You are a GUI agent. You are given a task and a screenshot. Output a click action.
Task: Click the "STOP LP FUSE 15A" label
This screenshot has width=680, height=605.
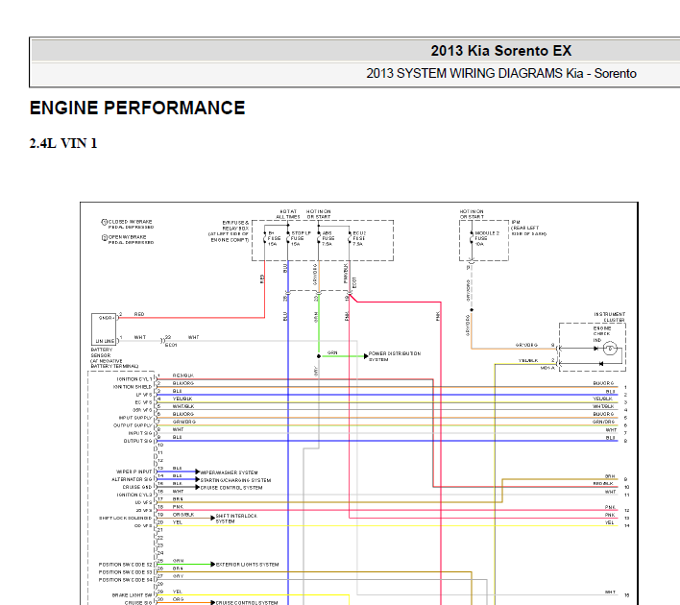click(x=301, y=238)
